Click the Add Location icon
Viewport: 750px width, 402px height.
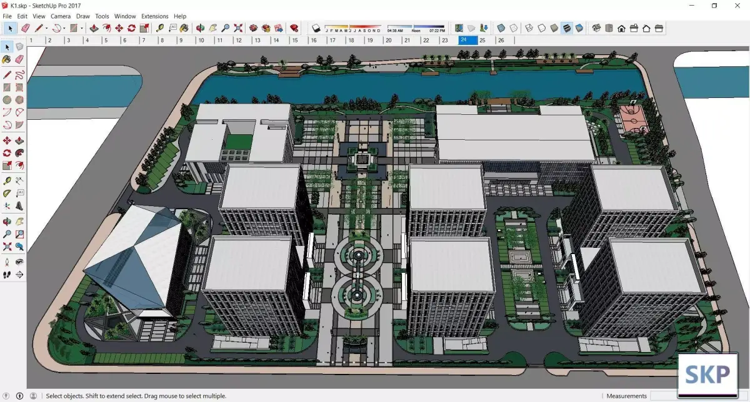click(x=459, y=28)
